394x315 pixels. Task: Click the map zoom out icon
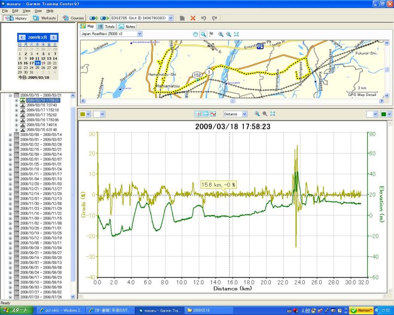(x=229, y=34)
